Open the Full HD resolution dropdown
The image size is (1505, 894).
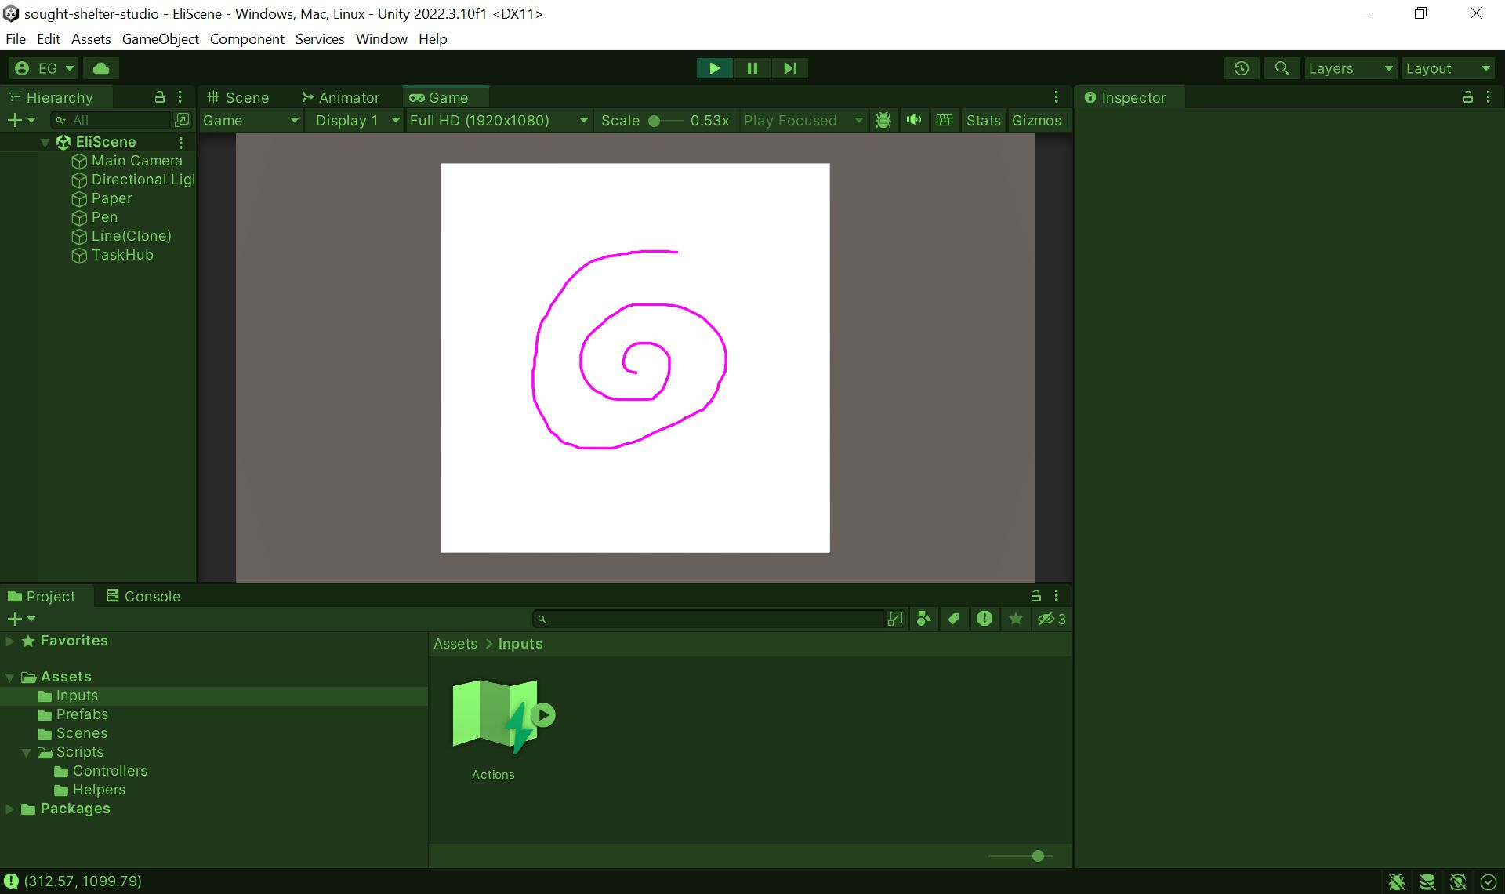499,120
